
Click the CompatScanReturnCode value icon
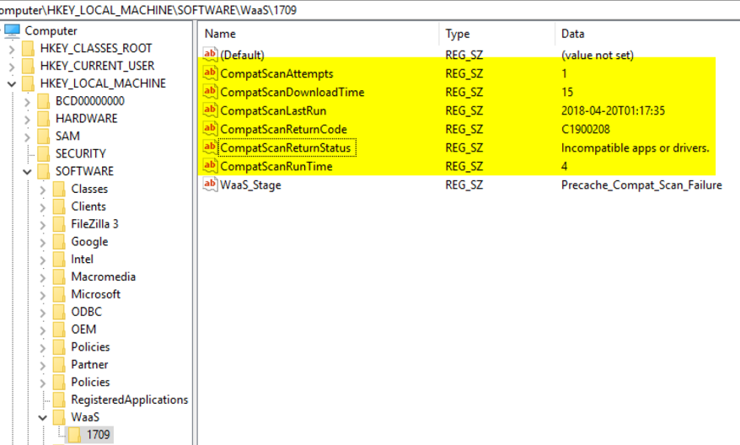210,130
